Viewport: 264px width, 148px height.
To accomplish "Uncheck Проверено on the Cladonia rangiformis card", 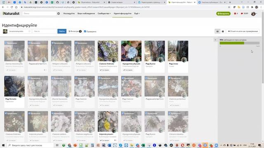I will (x=76, y=113).
